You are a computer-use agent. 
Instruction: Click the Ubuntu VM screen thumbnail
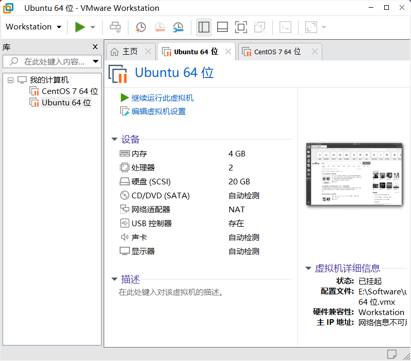click(354, 174)
